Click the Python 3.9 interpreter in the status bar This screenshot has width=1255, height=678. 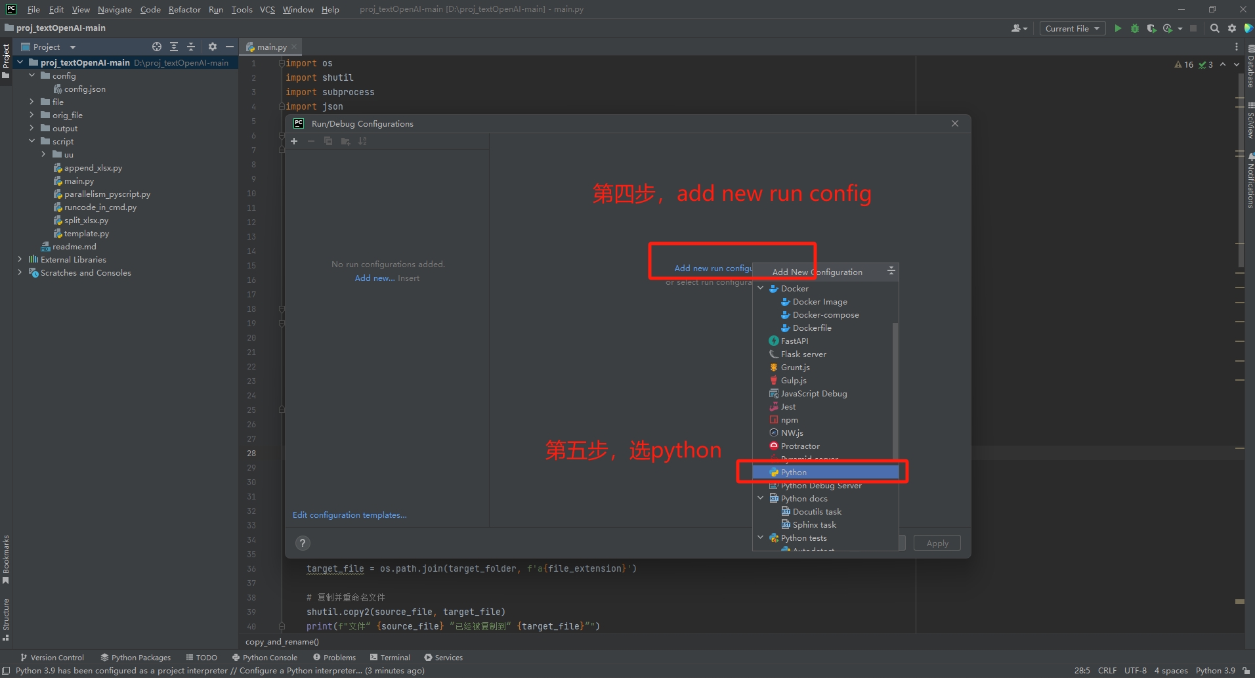(1215, 670)
